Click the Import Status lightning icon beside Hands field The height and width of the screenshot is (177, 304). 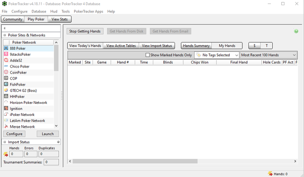(6, 154)
